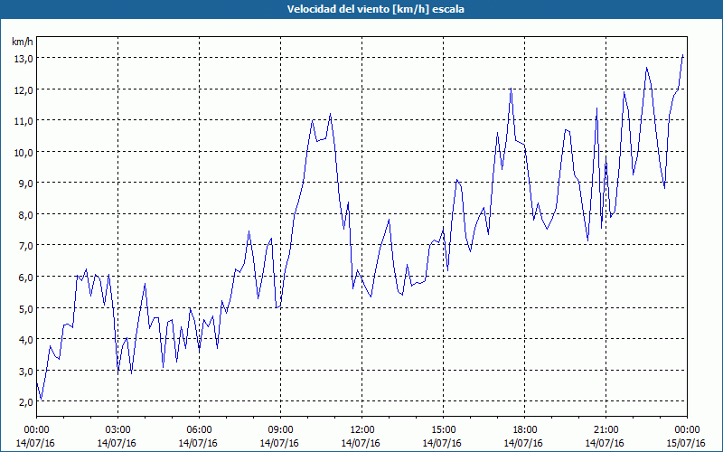Click the 9,0 y-axis value
Screen dimensions: 723x452
pos(25,184)
